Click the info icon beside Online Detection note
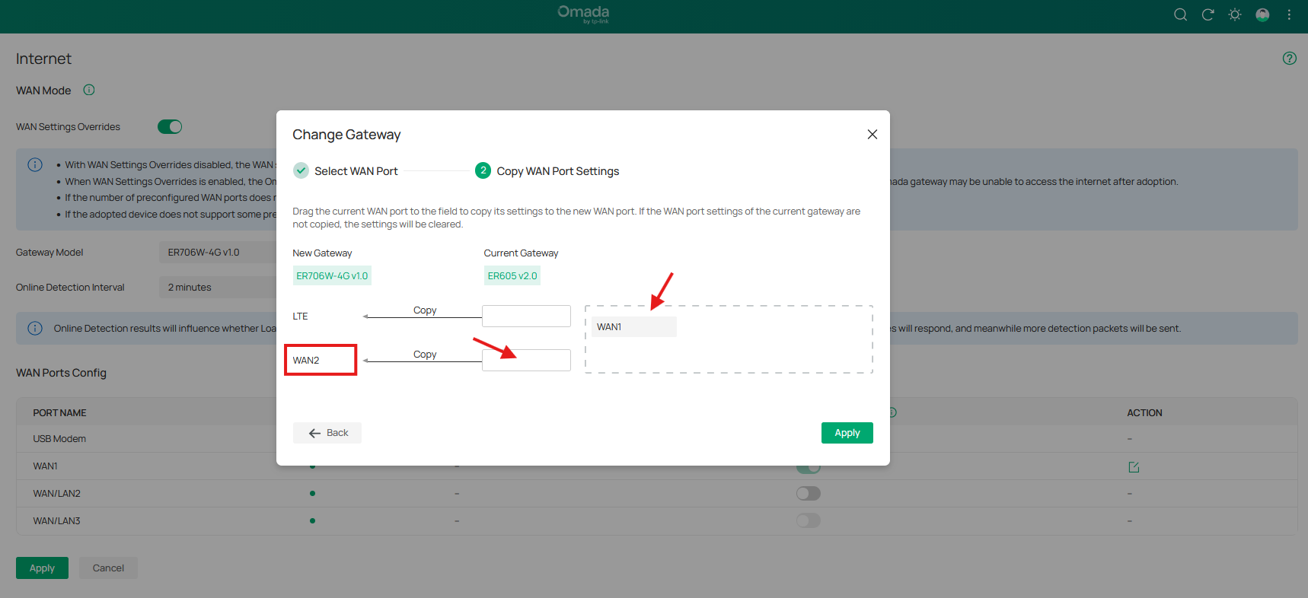 click(x=35, y=328)
